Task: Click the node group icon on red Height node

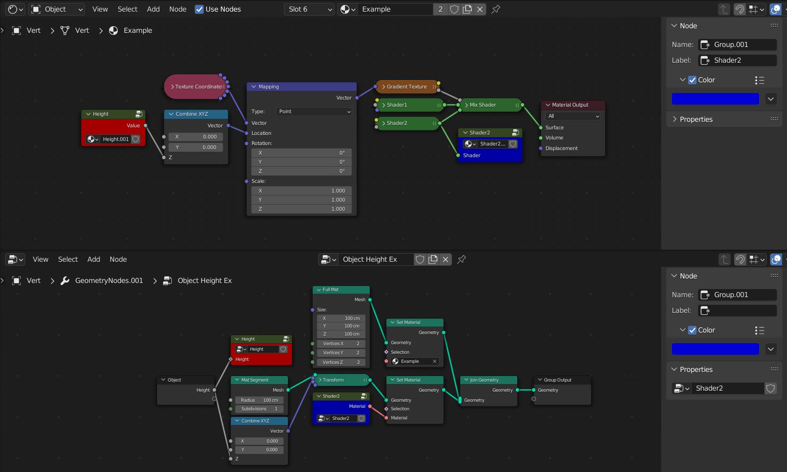Action: pyautogui.click(x=139, y=114)
